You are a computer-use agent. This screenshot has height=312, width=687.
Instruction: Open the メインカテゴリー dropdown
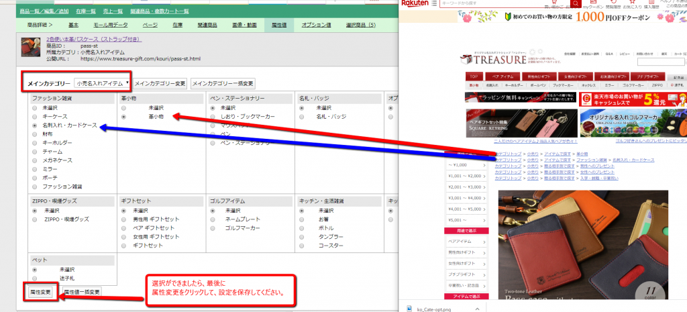click(103, 83)
